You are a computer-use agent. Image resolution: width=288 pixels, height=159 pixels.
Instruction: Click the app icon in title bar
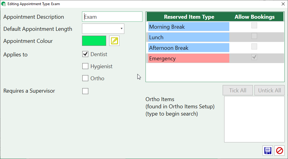pyautogui.click(x=4, y=4)
